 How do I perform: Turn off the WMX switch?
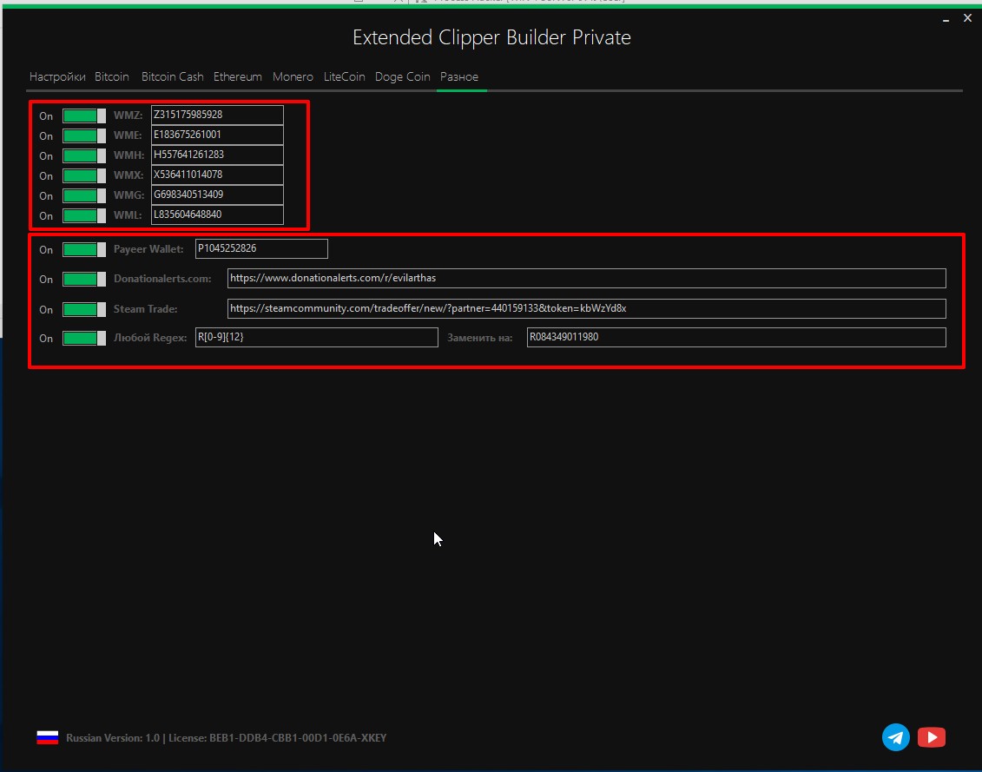(x=84, y=175)
